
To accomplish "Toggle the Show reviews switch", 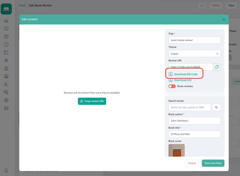I will (x=172, y=86).
